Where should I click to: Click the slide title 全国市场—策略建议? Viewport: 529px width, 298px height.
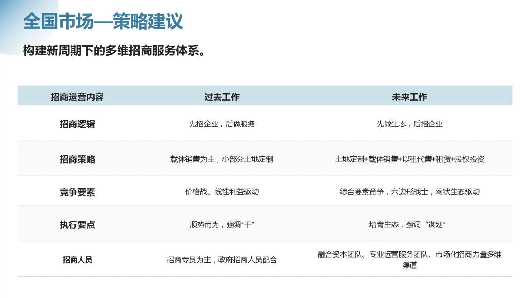[103, 21]
